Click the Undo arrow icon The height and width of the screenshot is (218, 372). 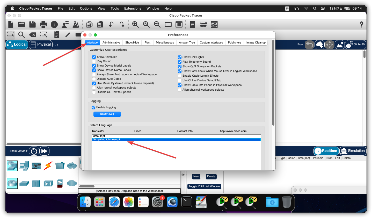(111, 25)
